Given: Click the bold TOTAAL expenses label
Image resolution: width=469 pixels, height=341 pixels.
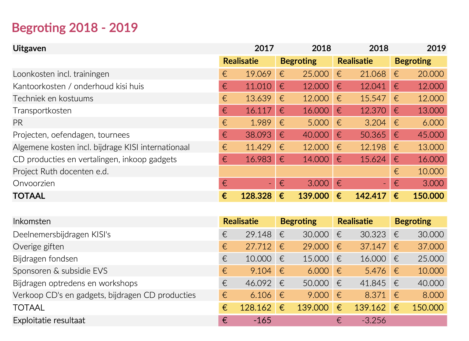Looking at the screenshot, I should click(x=29, y=196).
